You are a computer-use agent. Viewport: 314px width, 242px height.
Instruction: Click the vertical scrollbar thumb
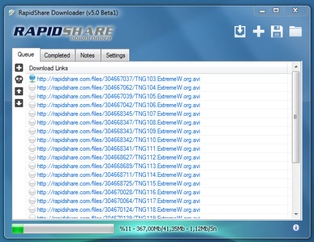pos(296,117)
